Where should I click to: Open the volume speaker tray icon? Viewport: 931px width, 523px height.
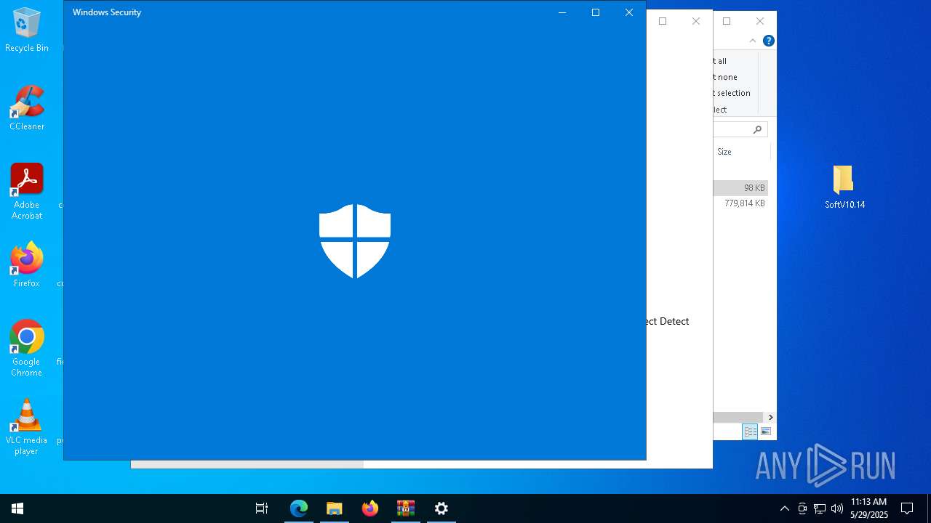[x=837, y=508]
